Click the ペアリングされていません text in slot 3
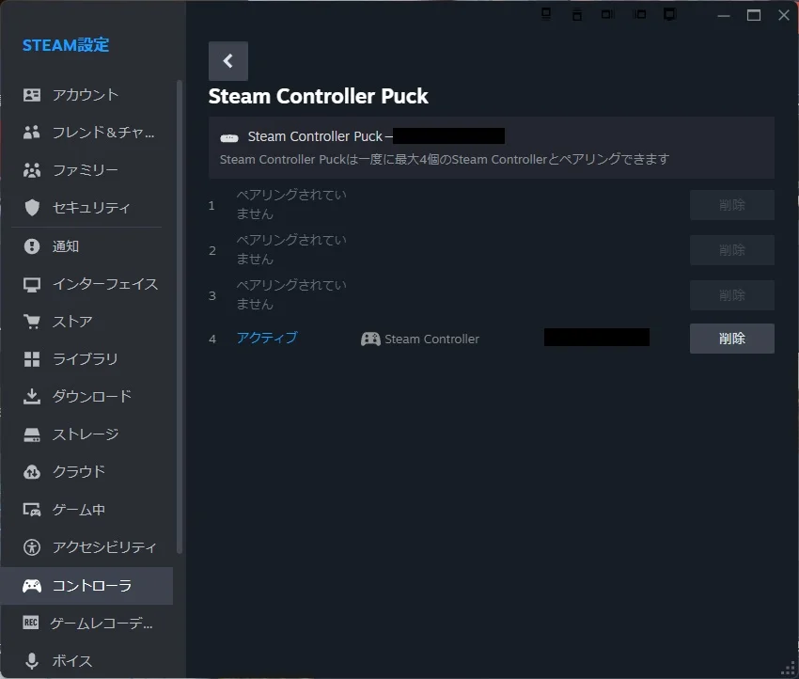The width and height of the screenshot is (799, 679). (291, 294)
